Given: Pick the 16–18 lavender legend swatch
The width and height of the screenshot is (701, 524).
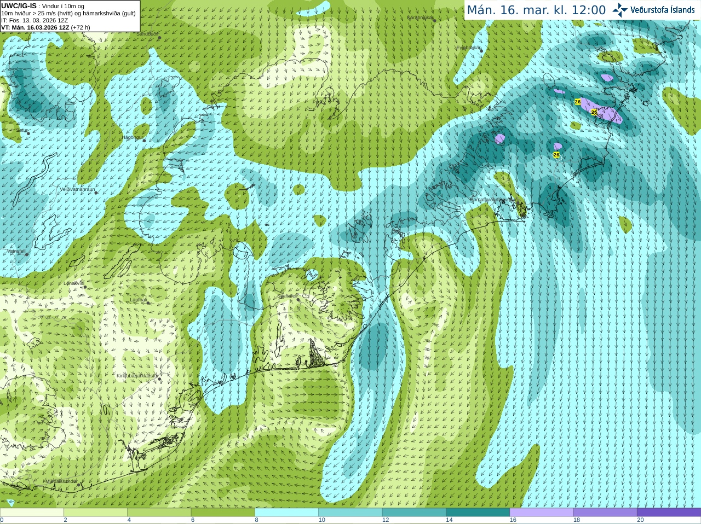Looking at the screenshot, I should [541, 513].
